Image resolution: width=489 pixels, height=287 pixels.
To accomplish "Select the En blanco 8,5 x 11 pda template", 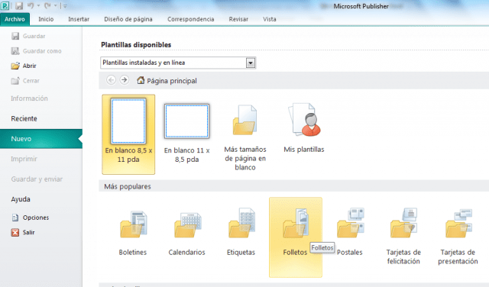I will pyautogui.click(x=128, y=134).
